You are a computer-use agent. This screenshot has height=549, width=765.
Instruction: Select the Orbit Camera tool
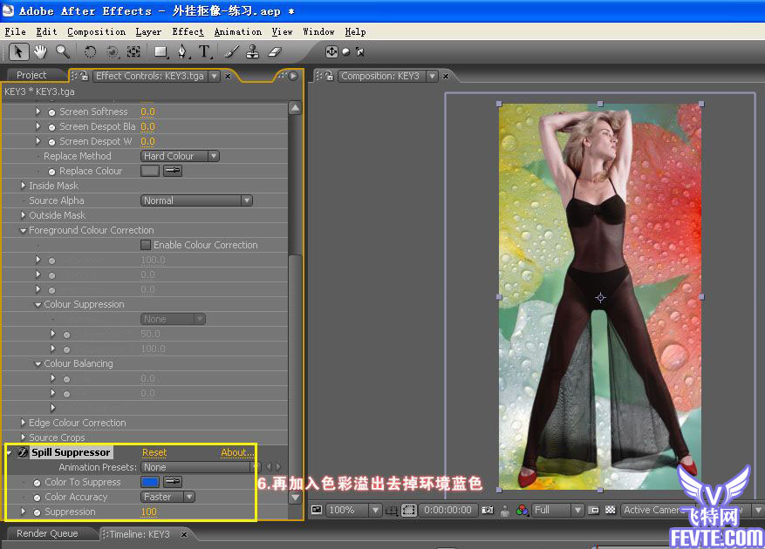tap(113, 51)
